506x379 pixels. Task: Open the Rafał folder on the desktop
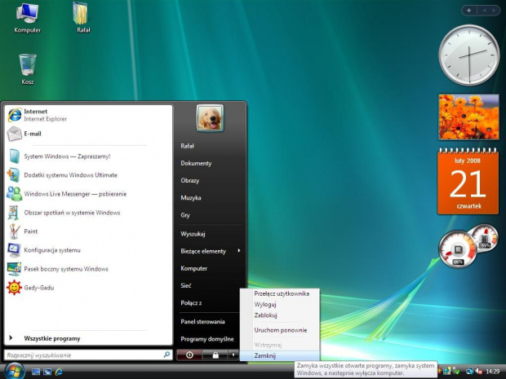[83, 19]
